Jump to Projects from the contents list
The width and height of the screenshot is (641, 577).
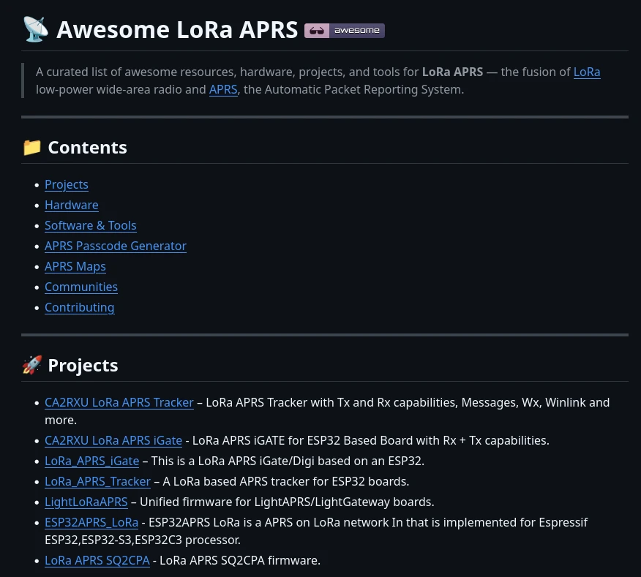pos(67,185)
